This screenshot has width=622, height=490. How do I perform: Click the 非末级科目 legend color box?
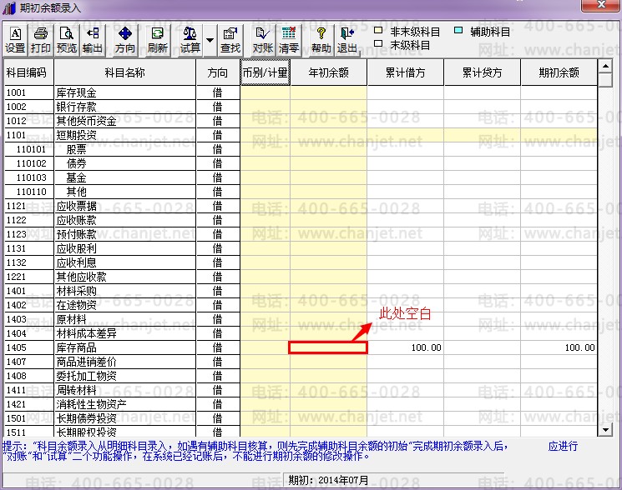[x=378, y=30]
